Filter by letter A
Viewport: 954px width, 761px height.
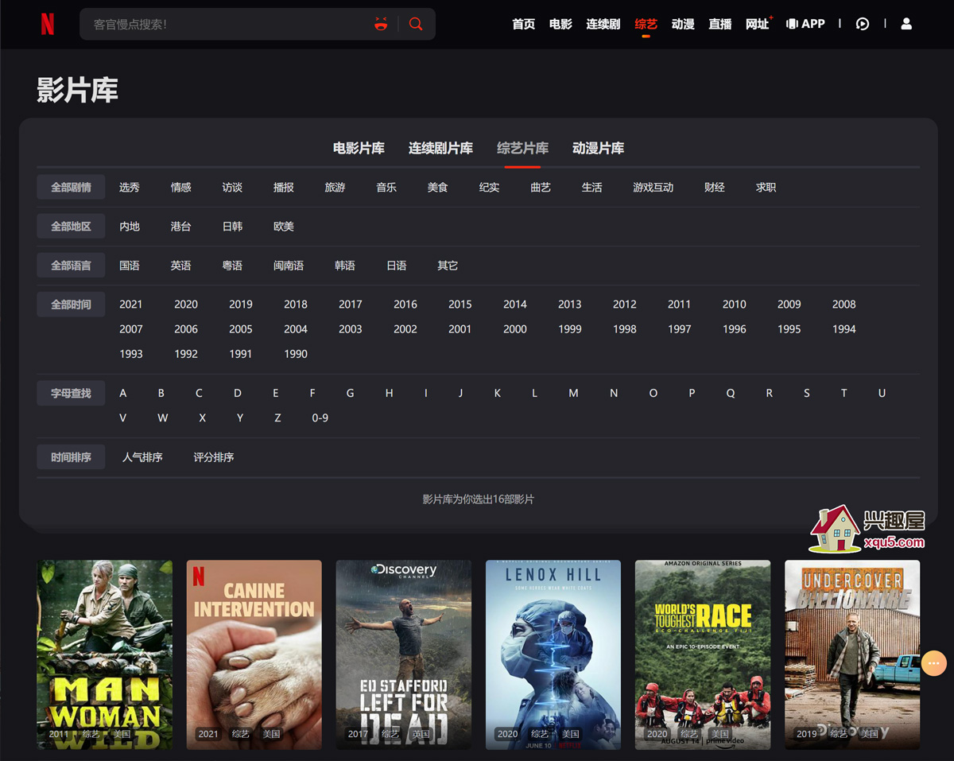pyautogui.click(x=123, y=394)
